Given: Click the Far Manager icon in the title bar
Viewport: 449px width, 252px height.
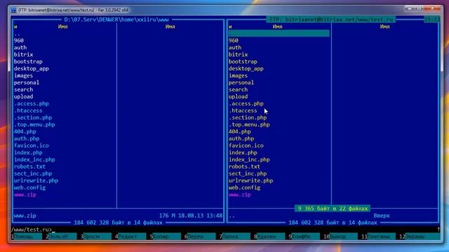Looking at the screenshot, I should tap(13, 10).
